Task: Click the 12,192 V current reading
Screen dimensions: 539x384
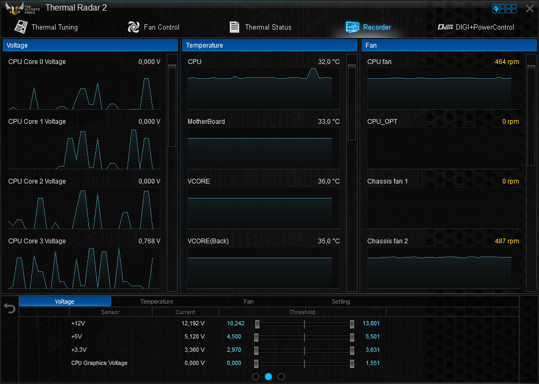Action: coord(193,323)
